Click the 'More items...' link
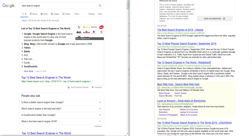Screen dimensions: 252x136 pos(29,71)
